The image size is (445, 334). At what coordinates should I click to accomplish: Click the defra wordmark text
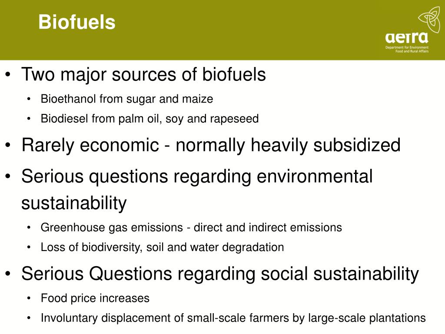pyautogui.click(x=406, y=38)
